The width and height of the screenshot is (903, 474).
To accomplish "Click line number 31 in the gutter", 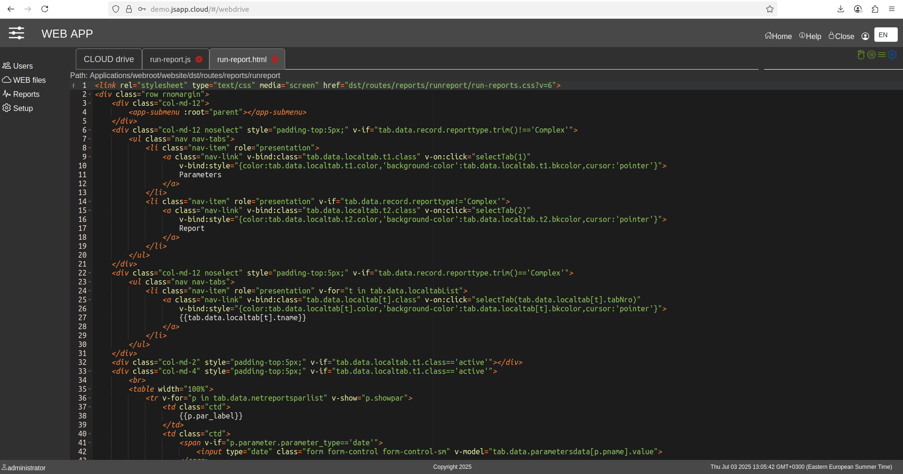I will click(82, 354).
